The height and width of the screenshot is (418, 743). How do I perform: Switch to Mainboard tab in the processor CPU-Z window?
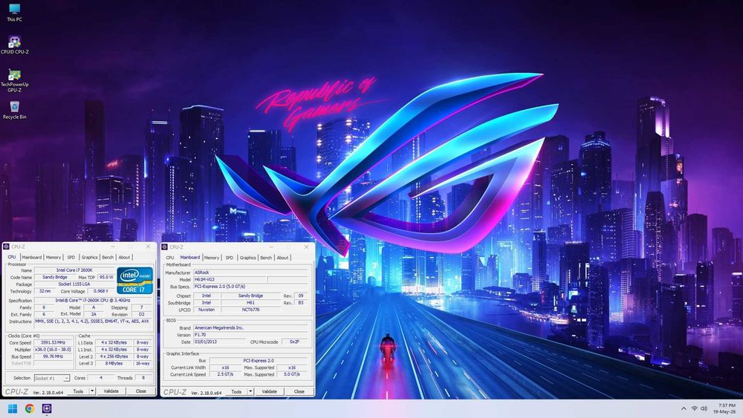click(x=32, y=257)
